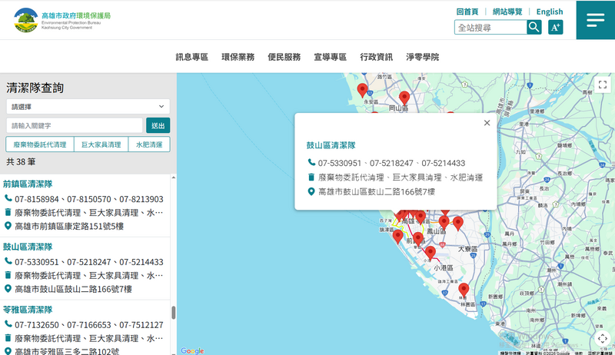Open the hamburger menu in header
The height and width of the screenshot is (355, 615).
(x=595, y=21)
